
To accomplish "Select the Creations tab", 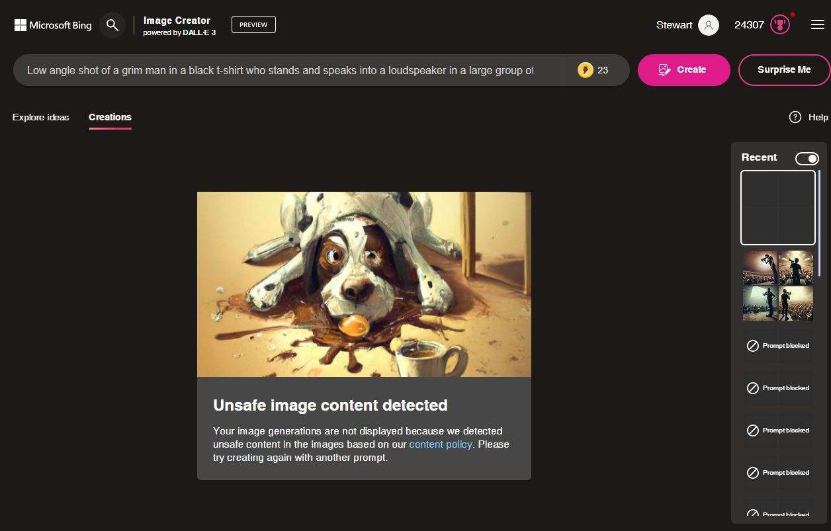I will click(x=110, y=117).
